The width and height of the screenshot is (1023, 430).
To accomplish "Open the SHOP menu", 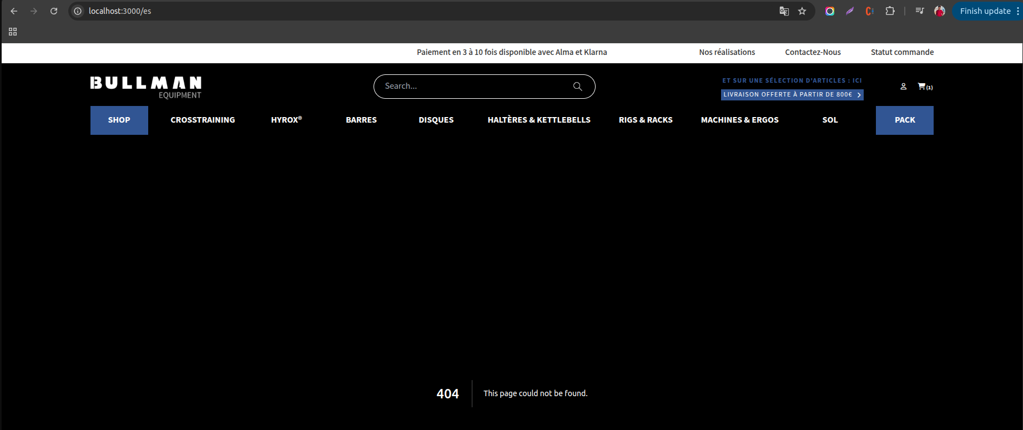I will tap(119, 120).
